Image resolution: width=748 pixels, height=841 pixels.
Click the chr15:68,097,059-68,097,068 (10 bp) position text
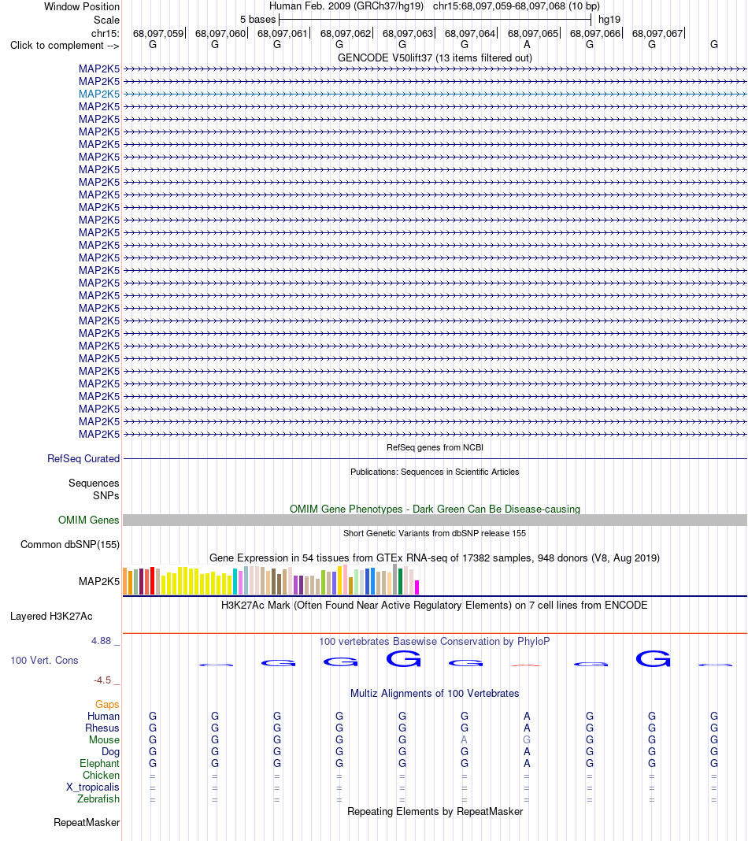(517, 6)
